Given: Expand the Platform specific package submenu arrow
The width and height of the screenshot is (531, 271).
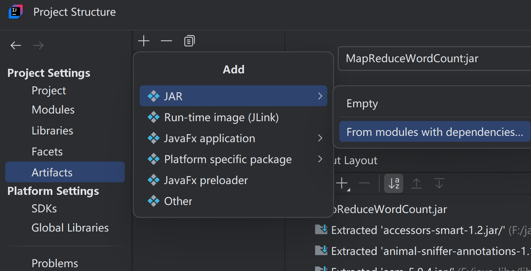Looking at the screenshot, I should (320, 159).
